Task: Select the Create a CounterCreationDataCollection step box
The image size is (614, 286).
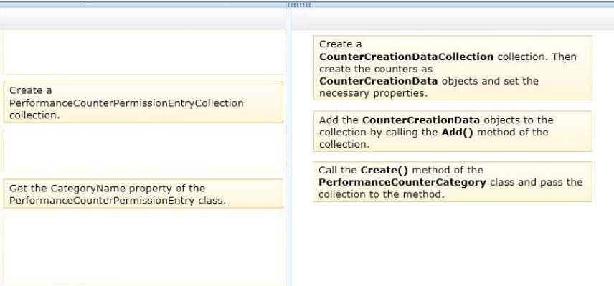Action: (x=453, y=68)
